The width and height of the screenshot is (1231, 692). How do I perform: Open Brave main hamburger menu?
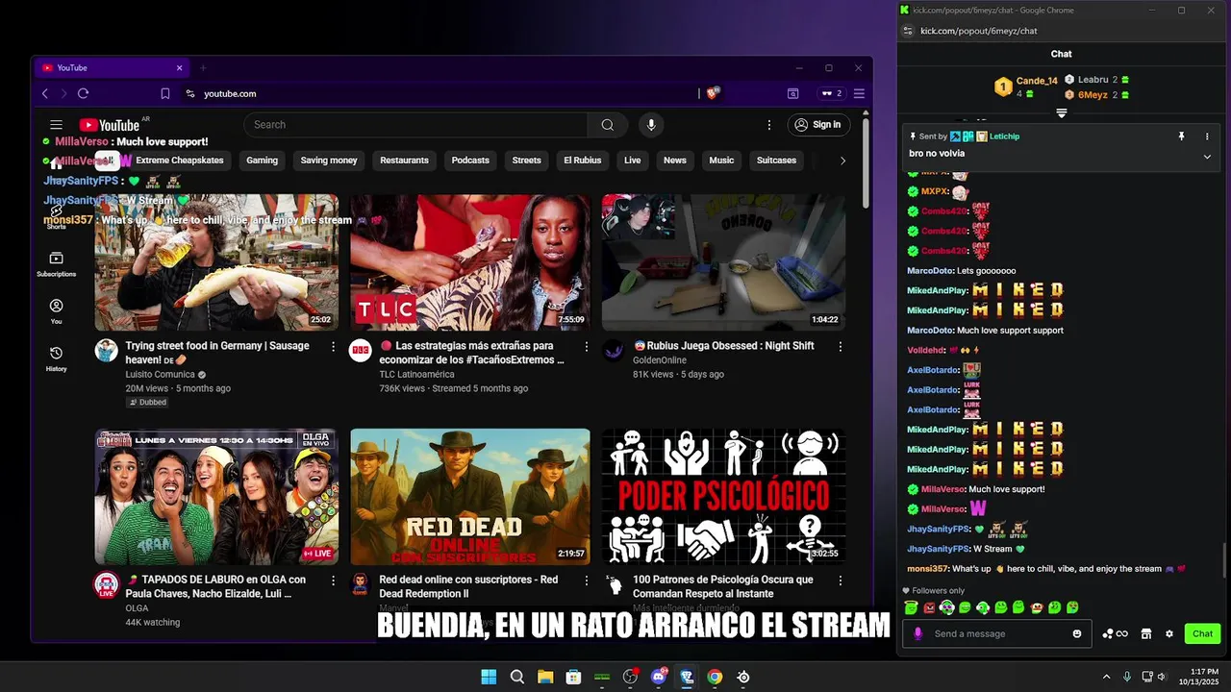click(859, 93)
